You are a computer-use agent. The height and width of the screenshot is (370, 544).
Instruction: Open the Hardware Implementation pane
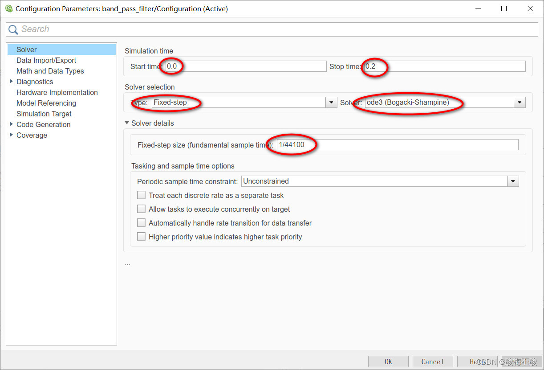pos(57,92)
